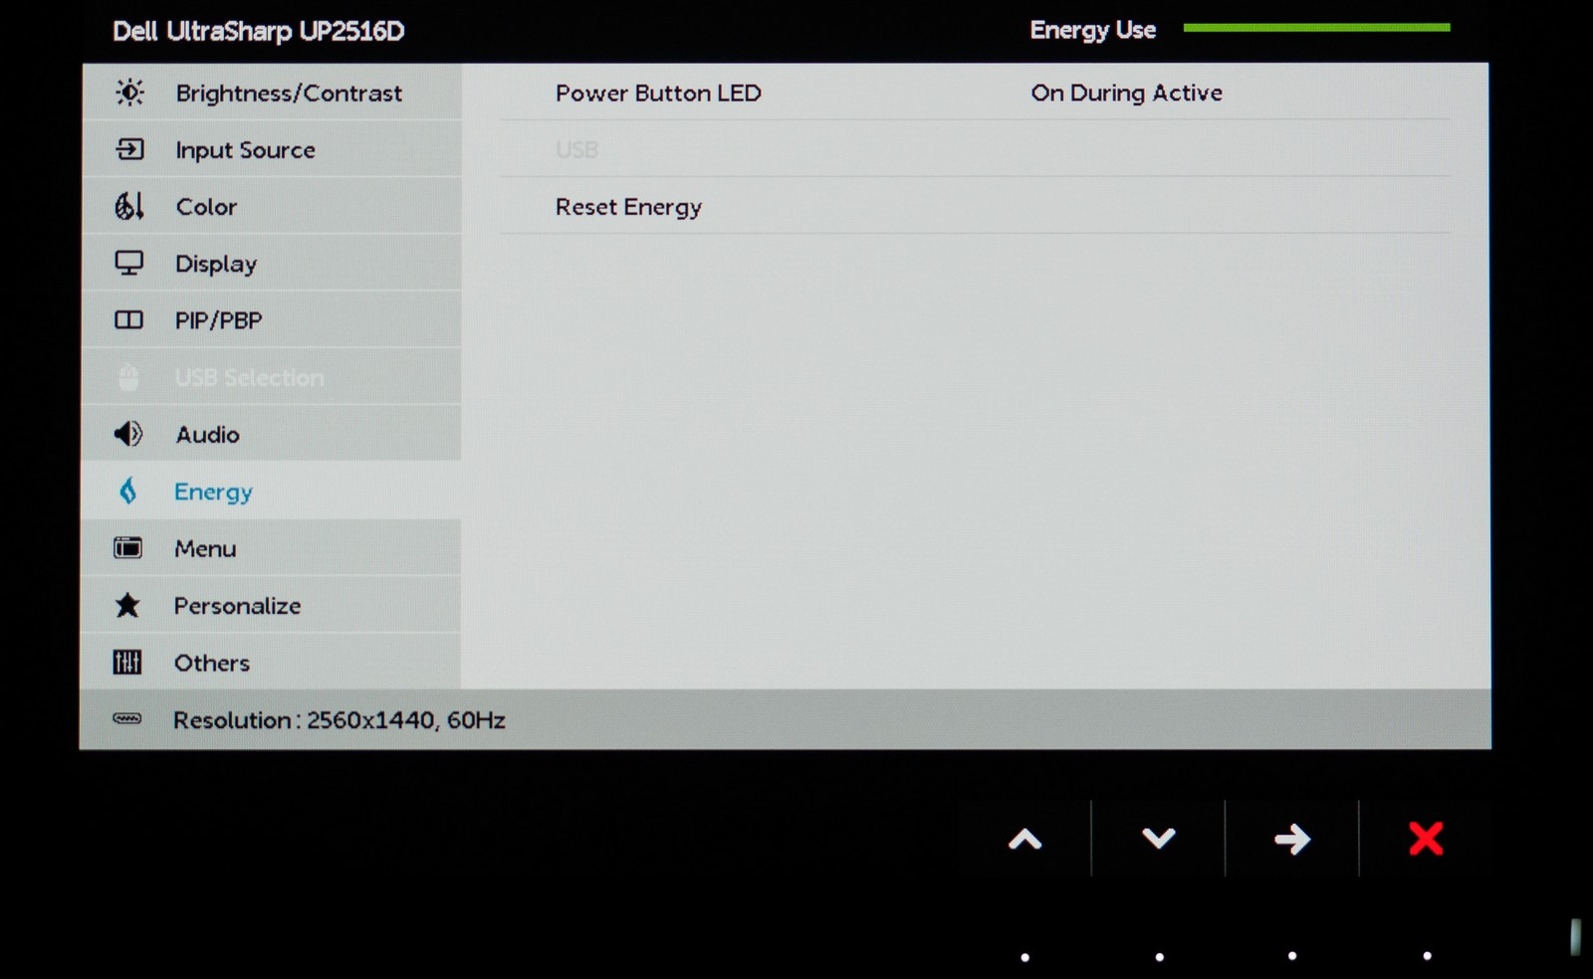The width and height of the screenshot is (1593, 979).
Task: Choose Reset Energy option
Action: coord(628,207)
